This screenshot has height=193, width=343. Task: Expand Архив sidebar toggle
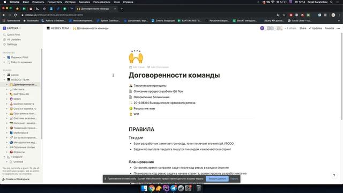click(x=4, y=75)
